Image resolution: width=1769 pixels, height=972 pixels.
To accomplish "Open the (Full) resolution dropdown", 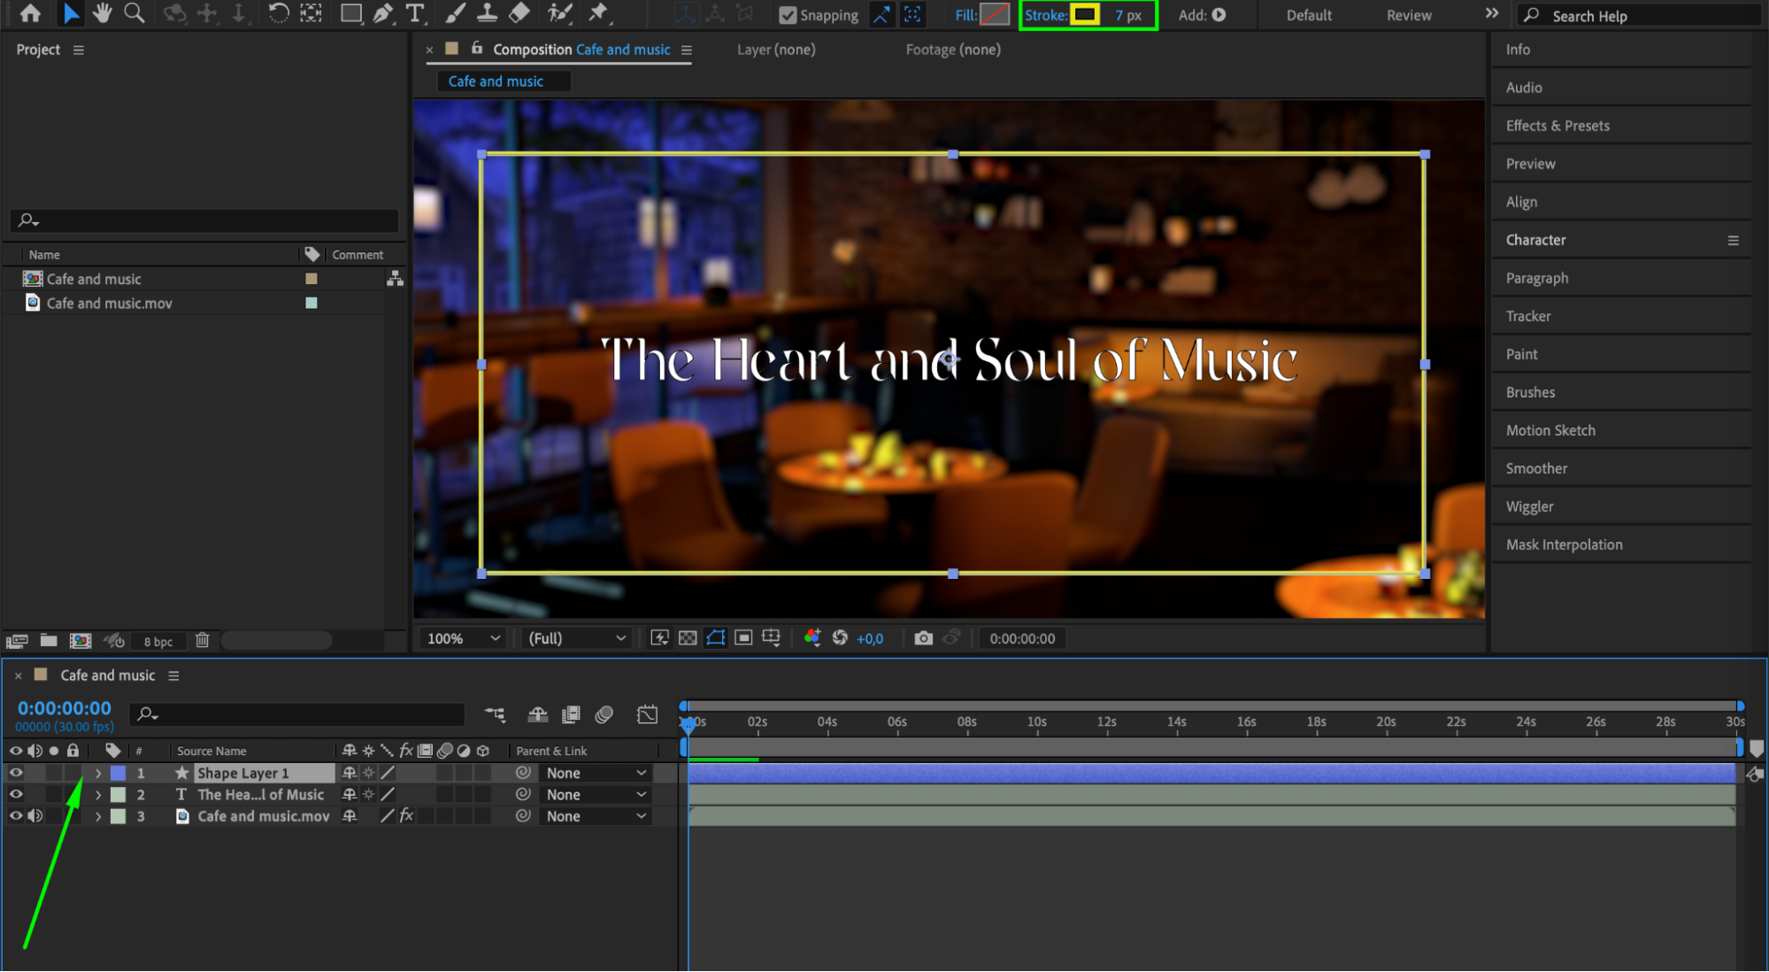I will point(577,638).
